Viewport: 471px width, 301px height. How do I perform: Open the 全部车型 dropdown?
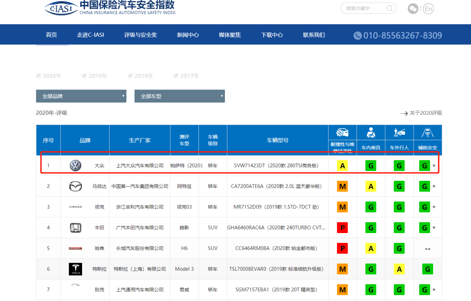click(180, 96)
